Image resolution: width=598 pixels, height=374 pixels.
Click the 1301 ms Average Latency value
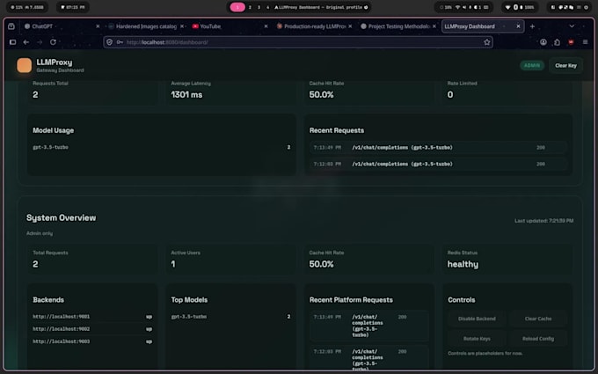tap(186, 95)
